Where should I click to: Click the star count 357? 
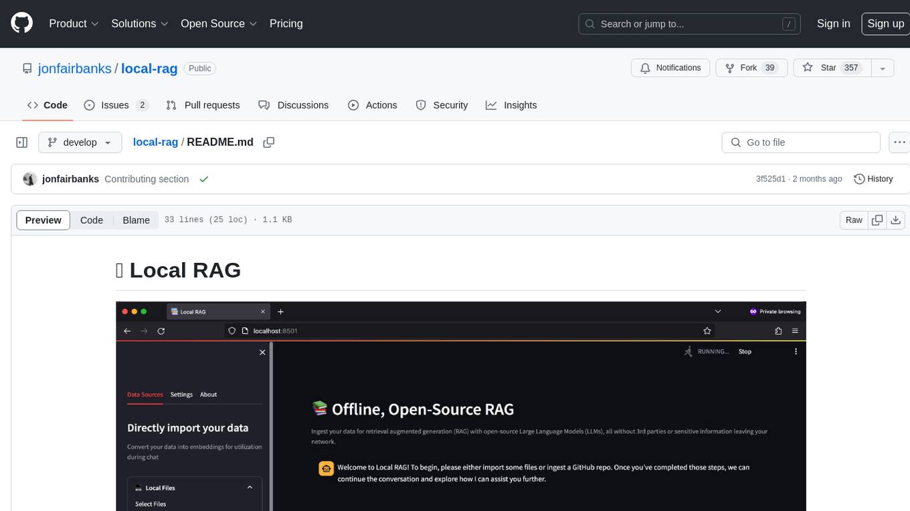(x=851, y=68)
